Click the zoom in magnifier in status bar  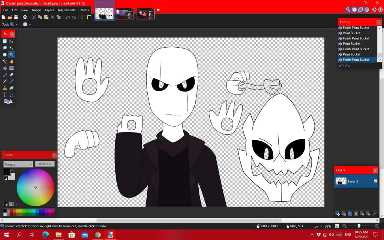tap(377, 226)
